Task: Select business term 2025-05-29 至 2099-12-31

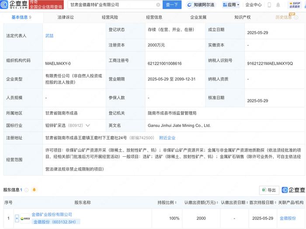Action: click(x=171, y=79)
